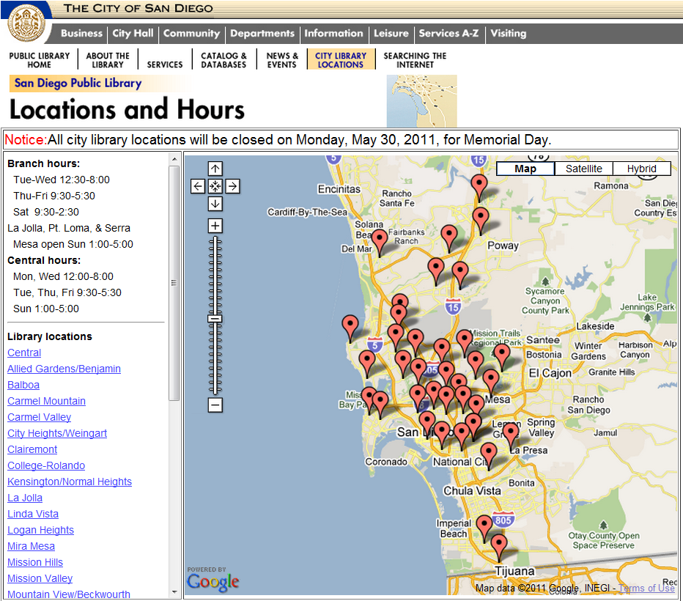Open Catalog & Databases page
Viewport: 683px width, 601px height.
pyautogui.click(x=224, y=60)
